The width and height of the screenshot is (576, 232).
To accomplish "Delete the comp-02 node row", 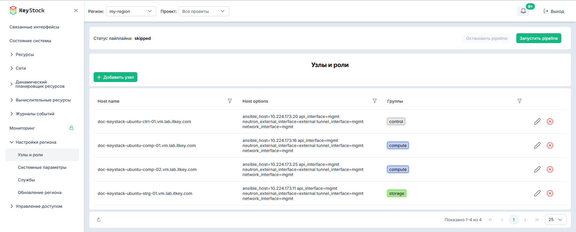I will pyautogui.click(x=550, y=169).
